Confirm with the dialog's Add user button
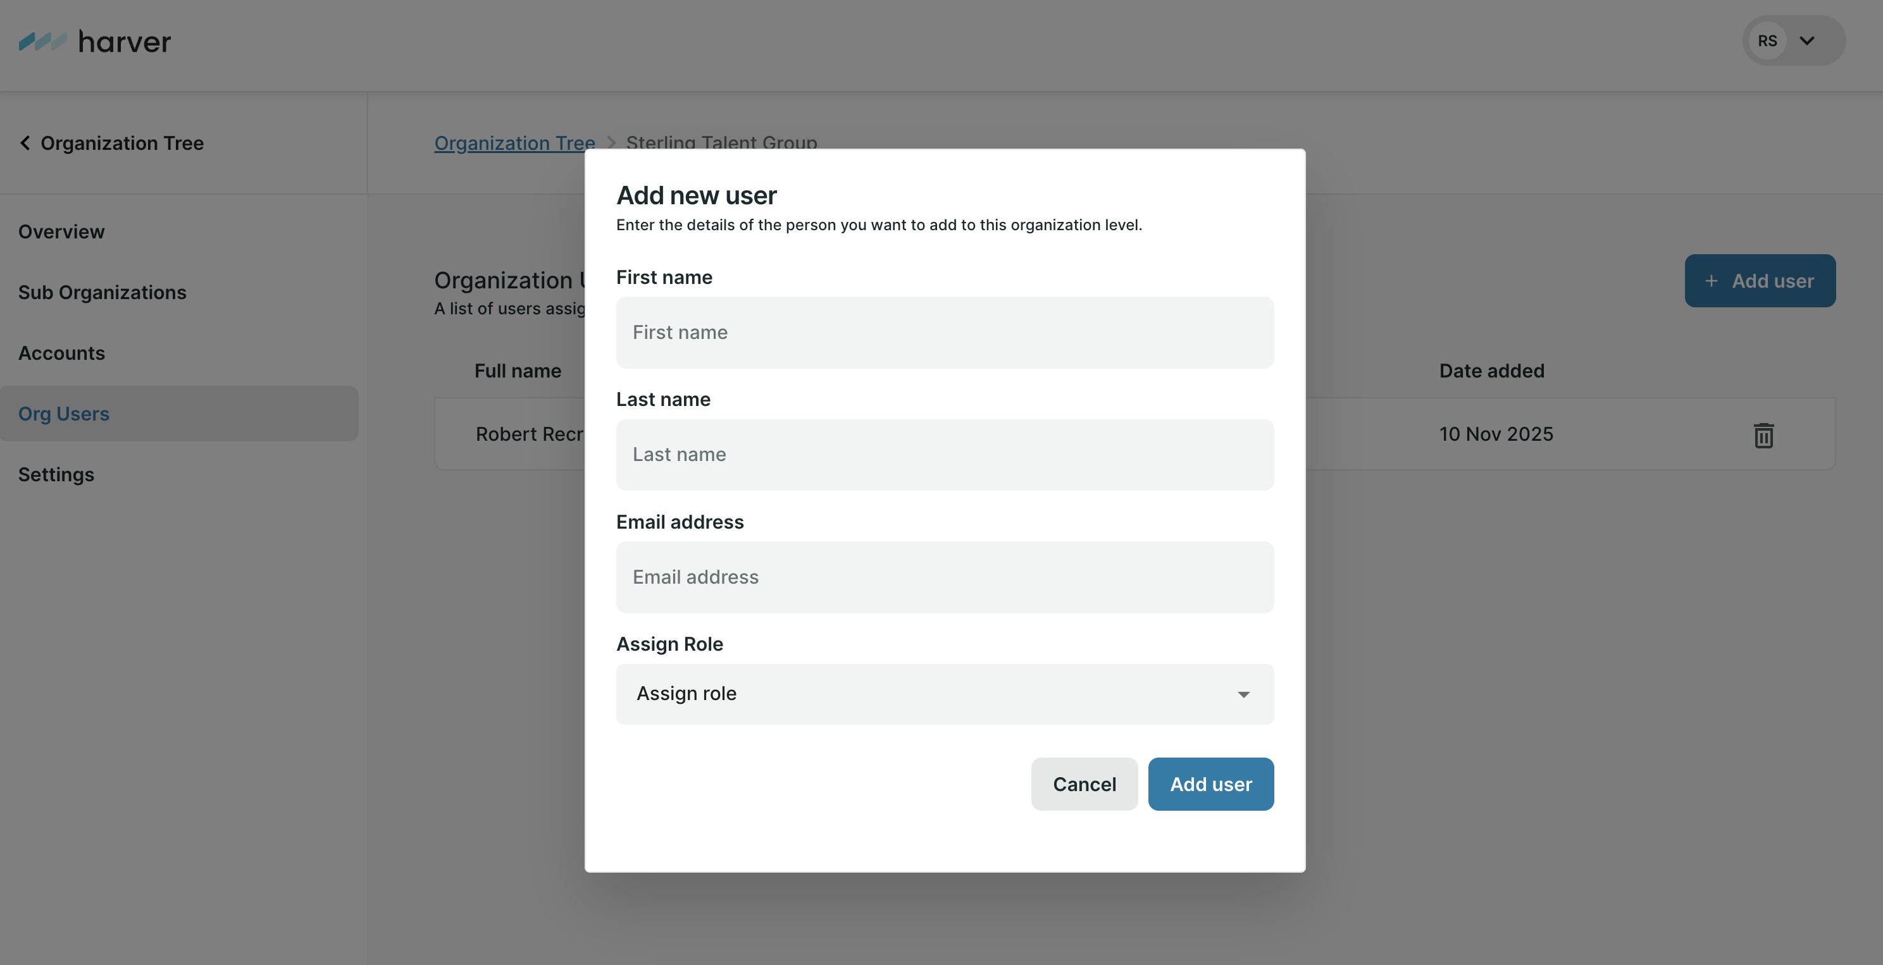The width and height of the screenshot is (1883, 965). tap(1210, 784)
